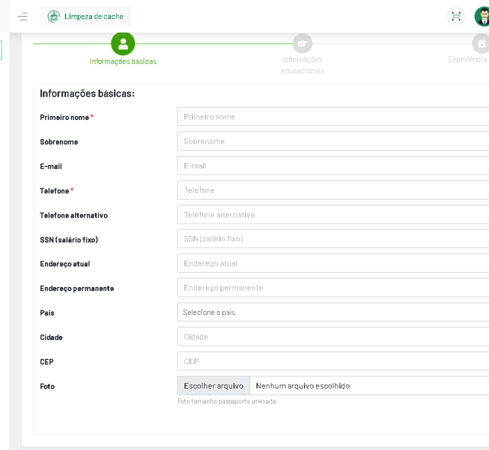489x450 pixels.
Task: Toggle the fullscreen icon in header
Action: pyautogui.click(x=456, y=16)
